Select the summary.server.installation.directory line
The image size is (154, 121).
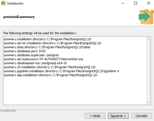pos(52,43)
